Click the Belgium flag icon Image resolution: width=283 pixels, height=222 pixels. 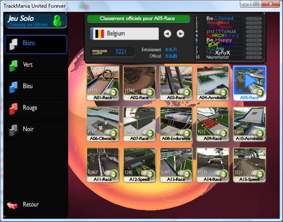(99, 34)
